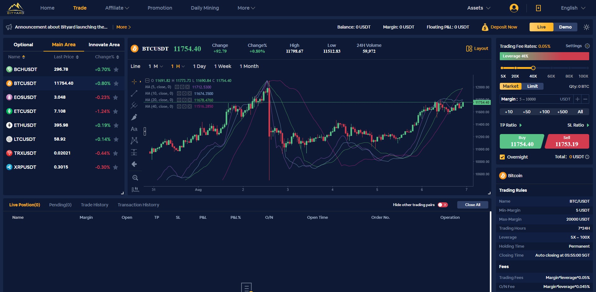Switch to the Innovate Area tab
Image resolution: width=596 pixels, height=292 pixels.
pos(104,45)
